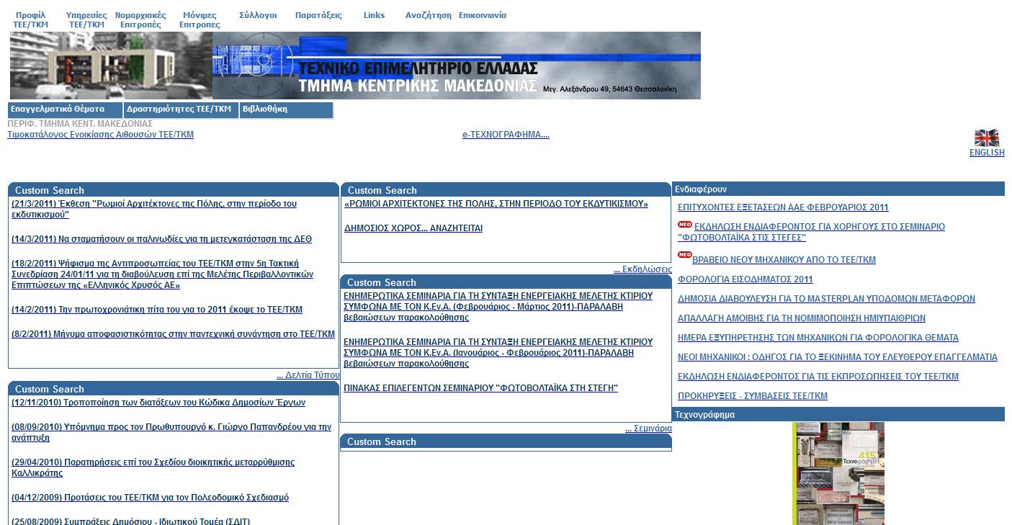Switch to the Δραστηριότητες ΤΕΕ/ΤΚΜ tab
1012x525 pixels.
(x=181, y=109)
